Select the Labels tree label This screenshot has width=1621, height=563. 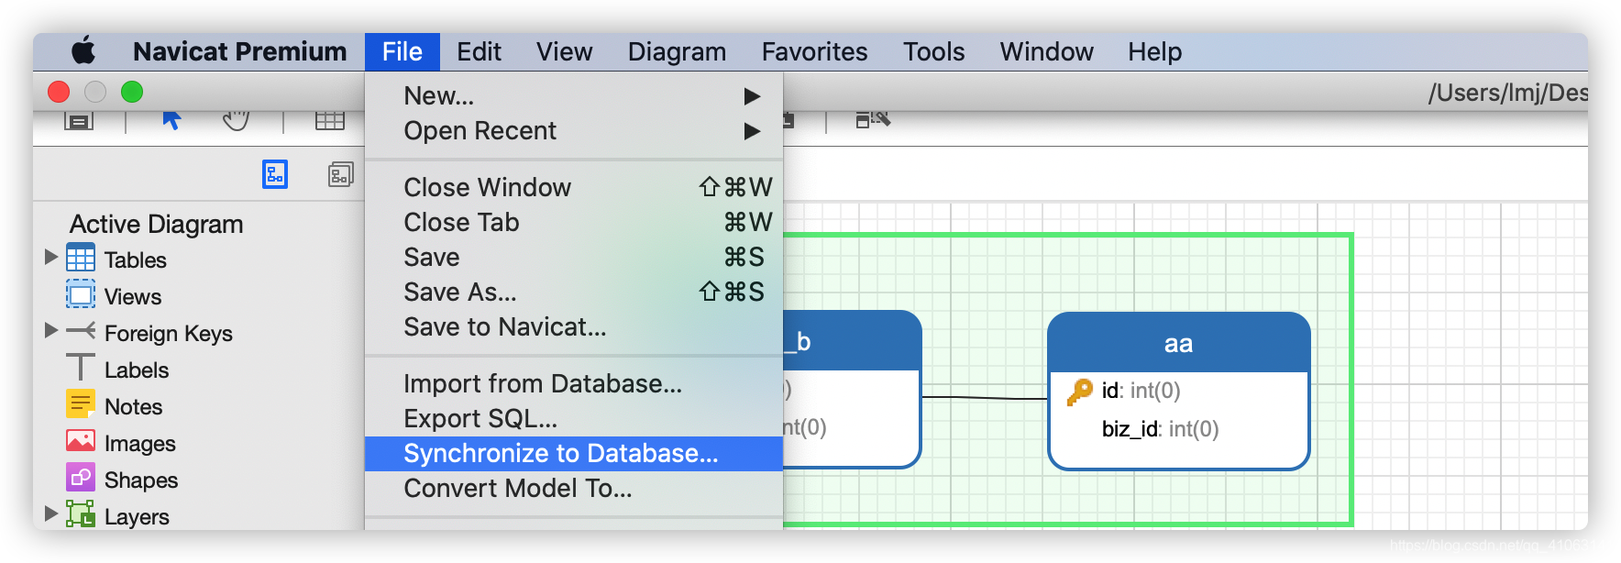coord(137,370)
